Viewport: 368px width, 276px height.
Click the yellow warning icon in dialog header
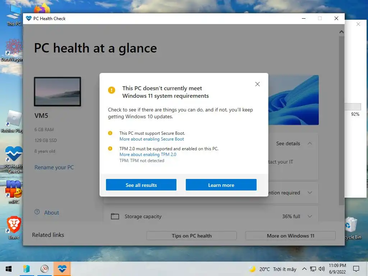click(x=111, y=90)
